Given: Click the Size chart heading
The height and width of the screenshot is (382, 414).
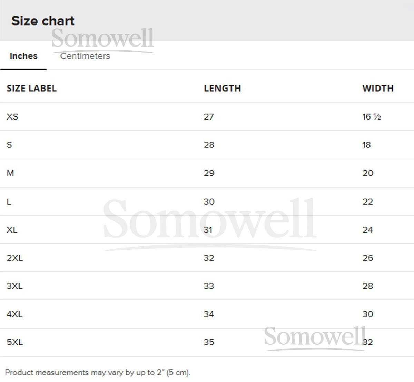Looking at the screenshot, I should [x=43, y=21].
